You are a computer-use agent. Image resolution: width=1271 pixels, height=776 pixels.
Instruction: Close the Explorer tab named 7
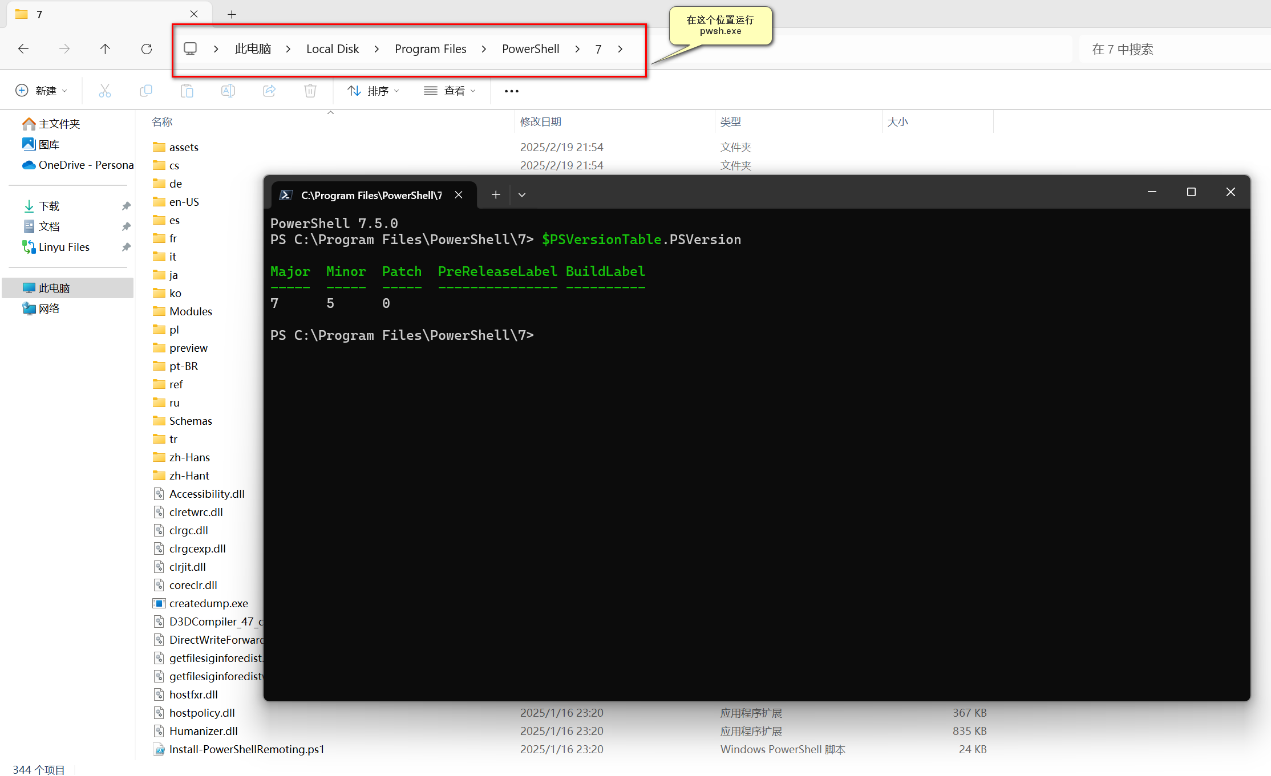(x=194, y=14)
